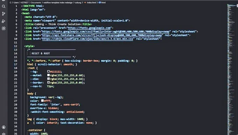Select line number 18 in the gutter

16,68
